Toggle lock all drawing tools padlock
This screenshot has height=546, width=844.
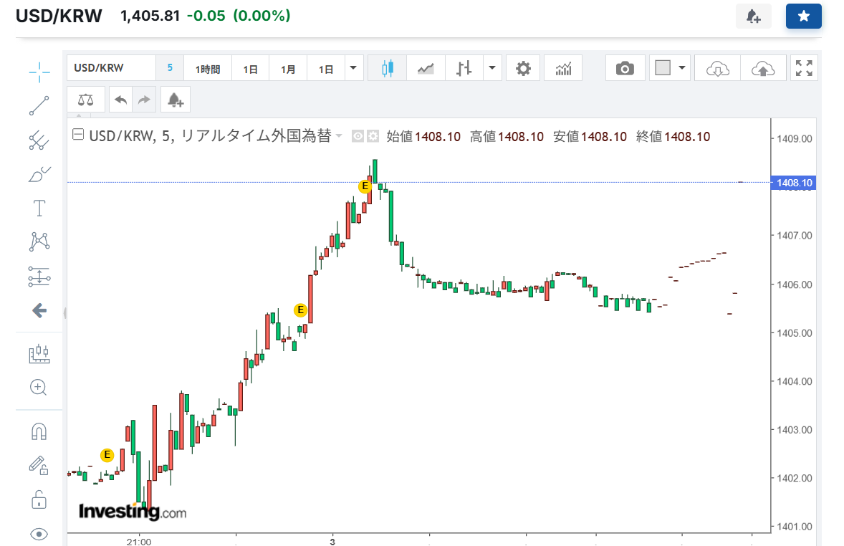pos(39,499)
